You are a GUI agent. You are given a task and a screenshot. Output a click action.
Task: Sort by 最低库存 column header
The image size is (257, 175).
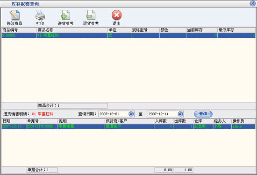click(x=236, y=30)
